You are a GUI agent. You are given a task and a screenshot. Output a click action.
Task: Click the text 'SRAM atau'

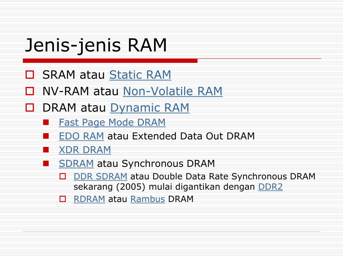pyautogui.click(x=74, y=75)
